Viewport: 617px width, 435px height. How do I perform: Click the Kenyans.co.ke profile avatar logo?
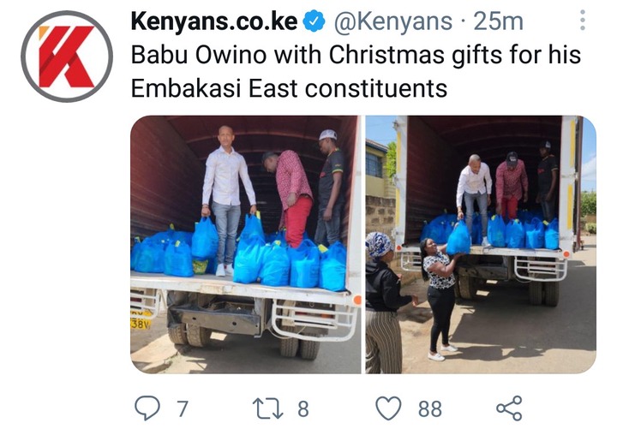pyautogui.click(x=67, y=57)
